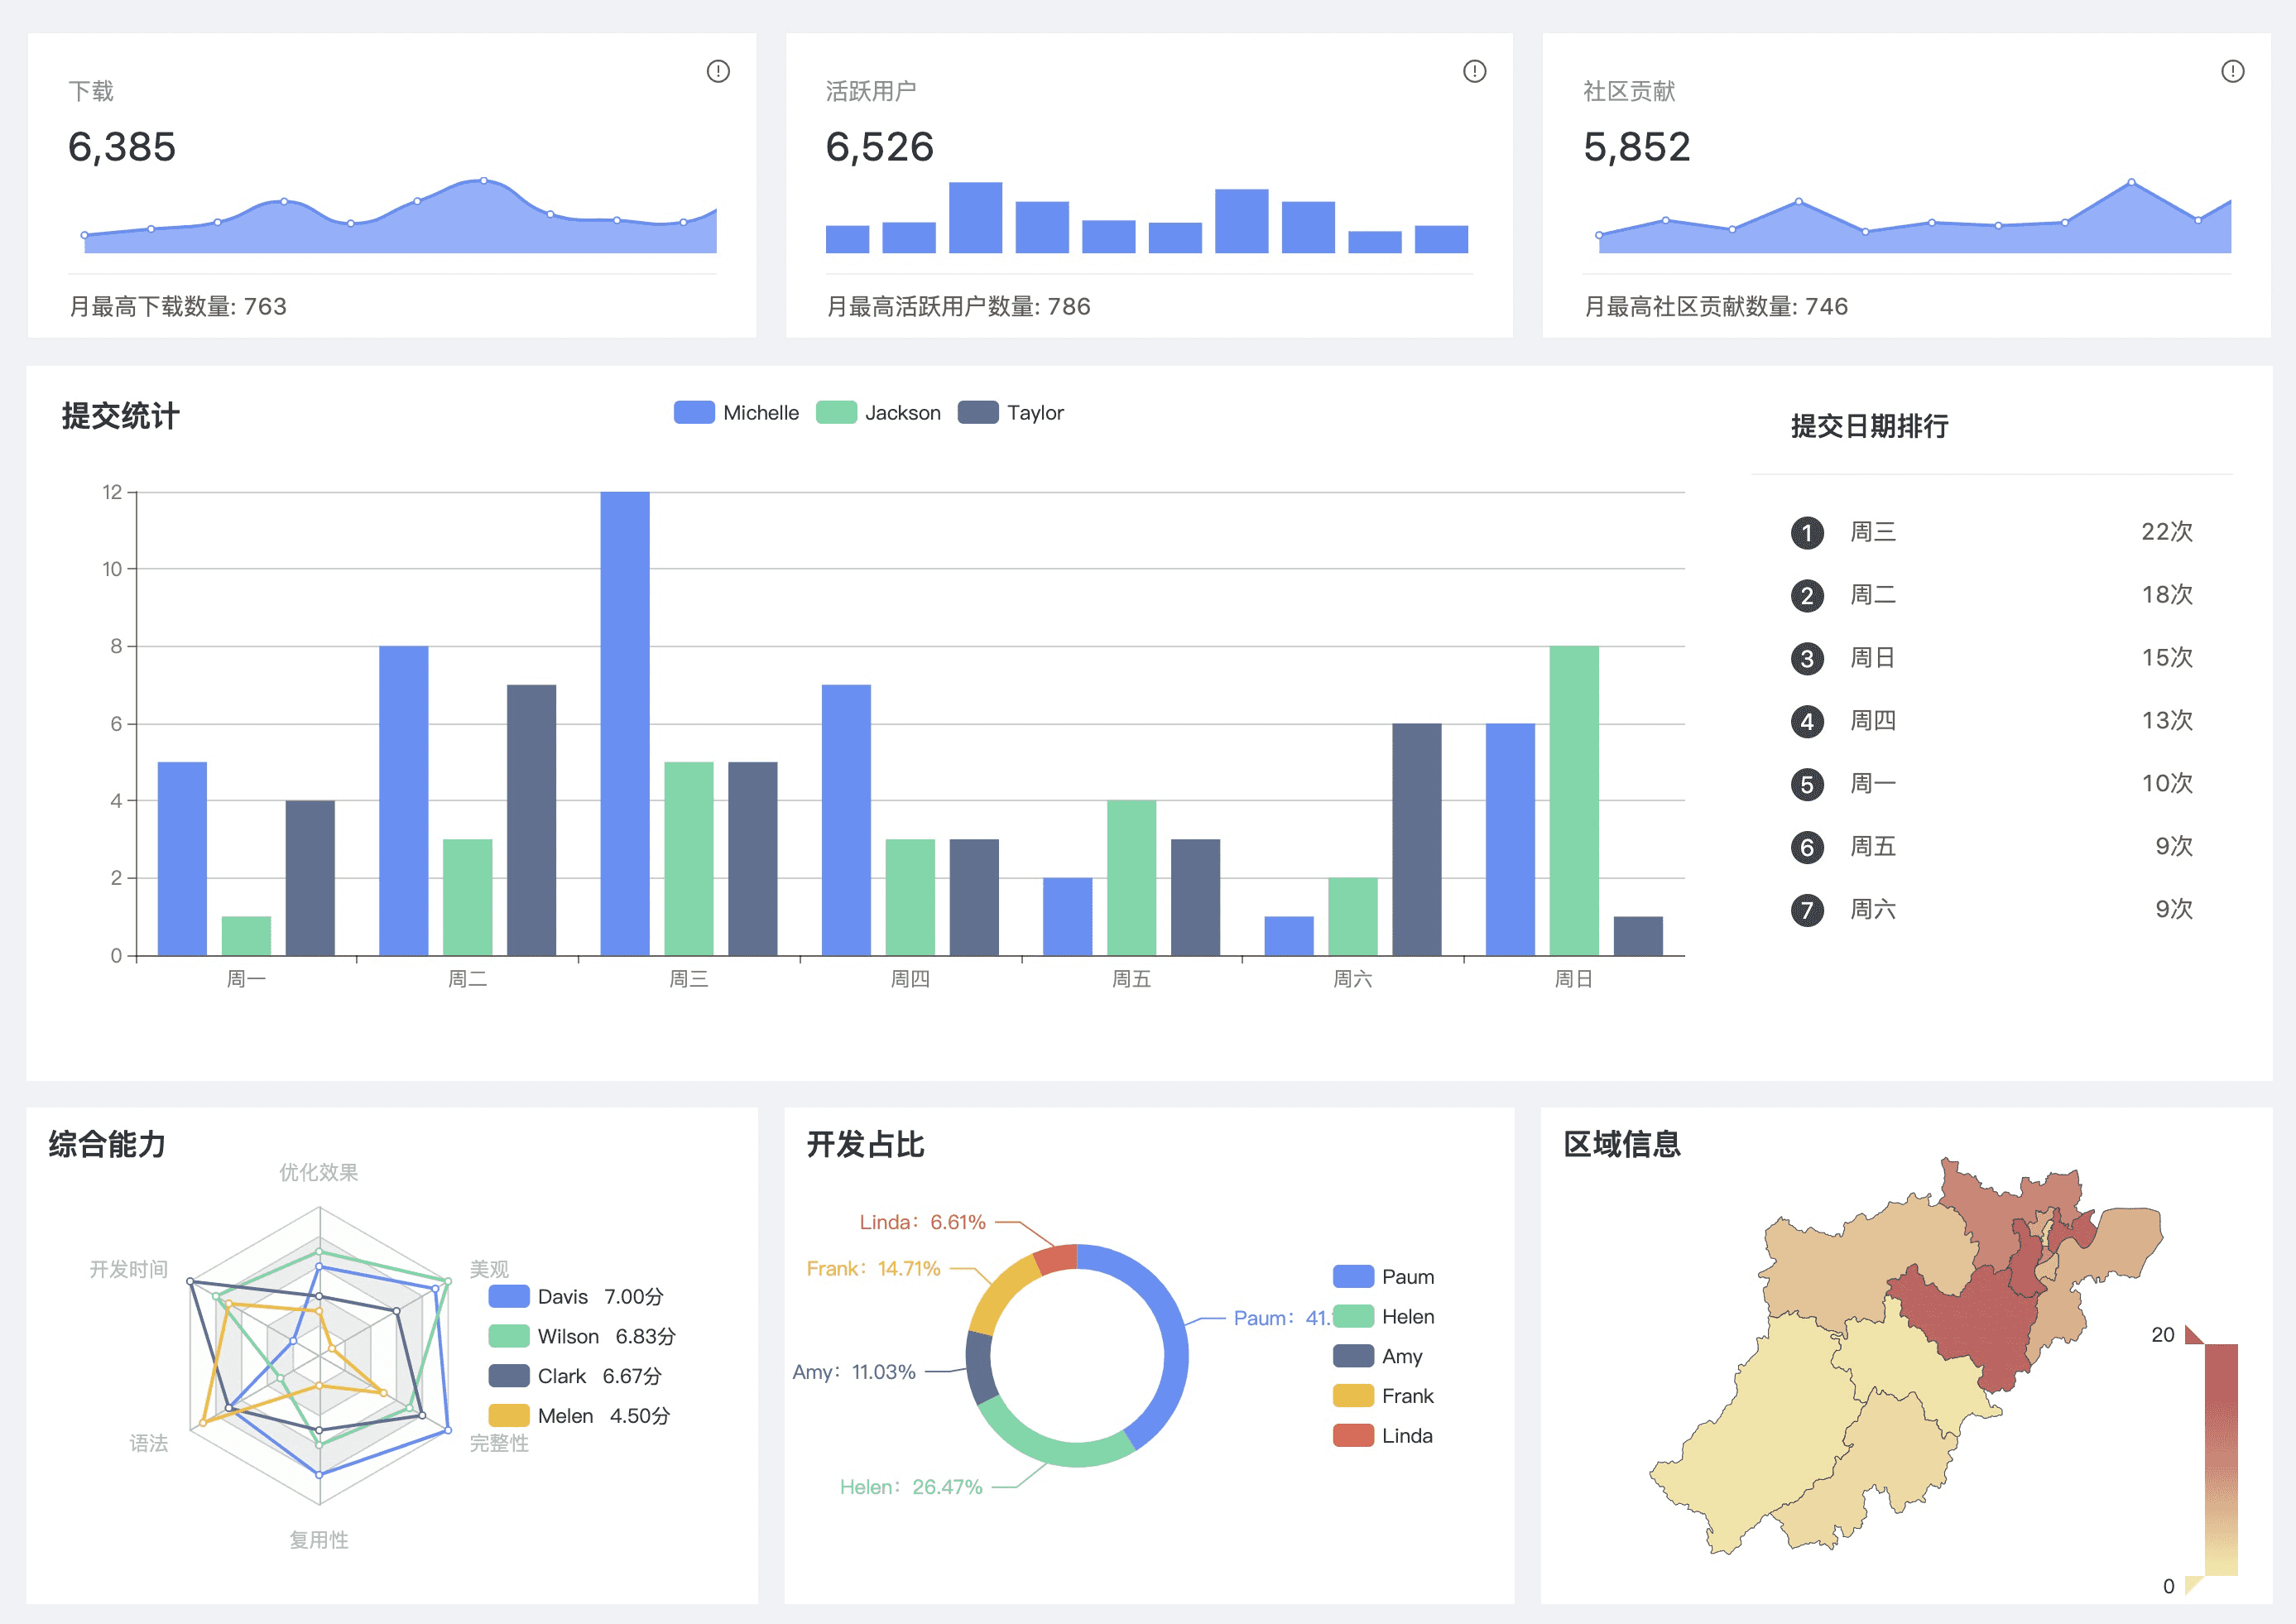Click the rank 1 badge beside 周三

coord(1806,533)
